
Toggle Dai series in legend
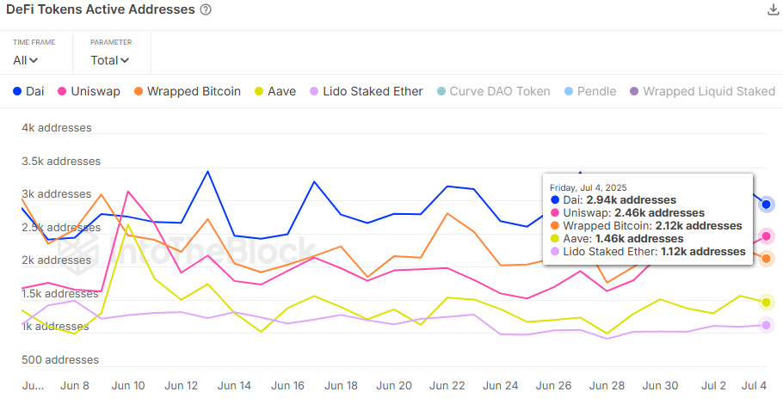point(28,92)
